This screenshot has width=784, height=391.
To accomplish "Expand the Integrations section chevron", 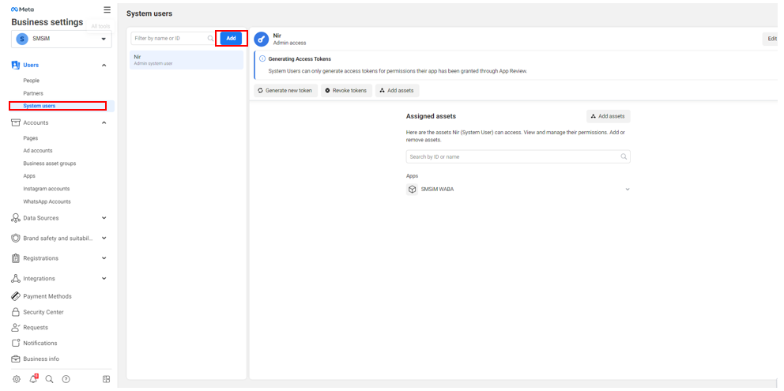I will coord(104,279).
